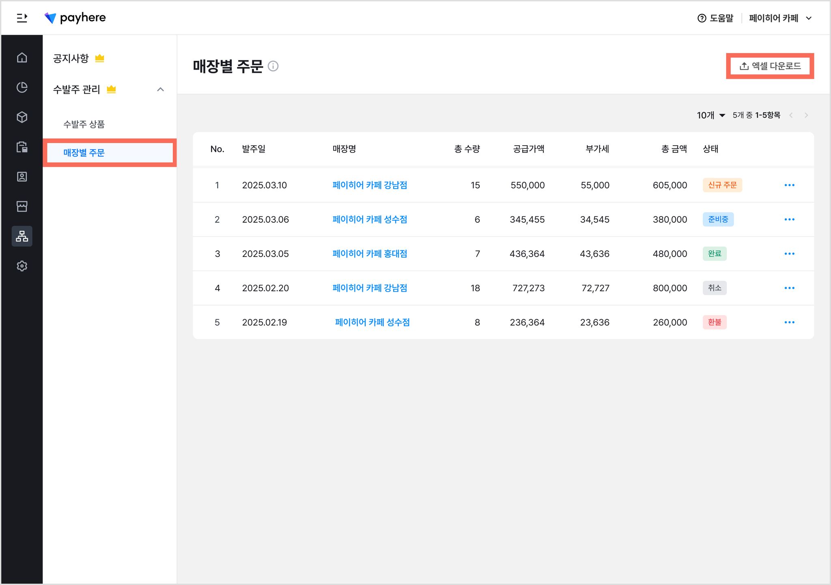
Task: Open 페이히어 카페 성수점 link for 2025.02.19 order
Action: [x=372, y=323]
